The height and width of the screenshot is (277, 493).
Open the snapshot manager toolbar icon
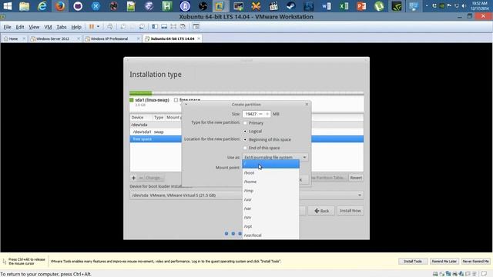[x=142, y=27]
